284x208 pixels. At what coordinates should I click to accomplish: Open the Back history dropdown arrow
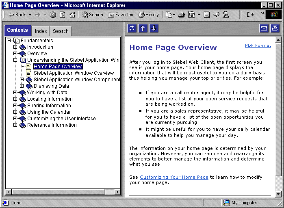(30, 15)
